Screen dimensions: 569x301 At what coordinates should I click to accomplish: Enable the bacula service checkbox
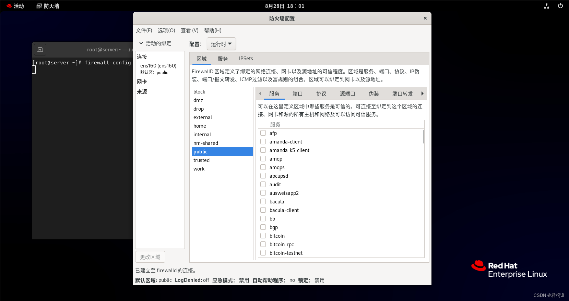point(263,201)
